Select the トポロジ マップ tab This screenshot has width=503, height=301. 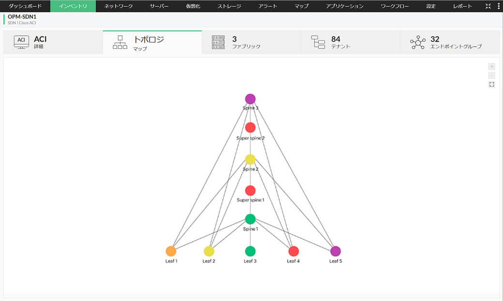coord(152,43)
